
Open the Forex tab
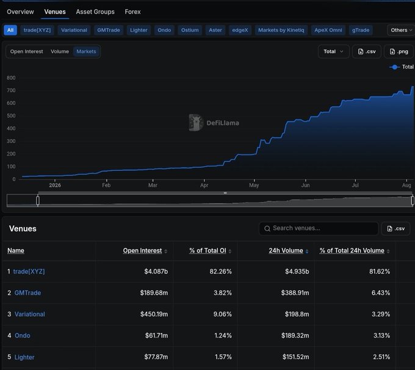(132, 12)
